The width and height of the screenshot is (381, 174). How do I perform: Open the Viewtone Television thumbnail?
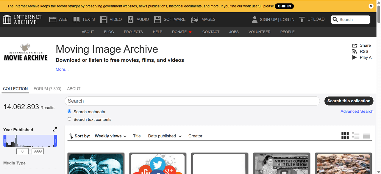(x=281, y=163)
